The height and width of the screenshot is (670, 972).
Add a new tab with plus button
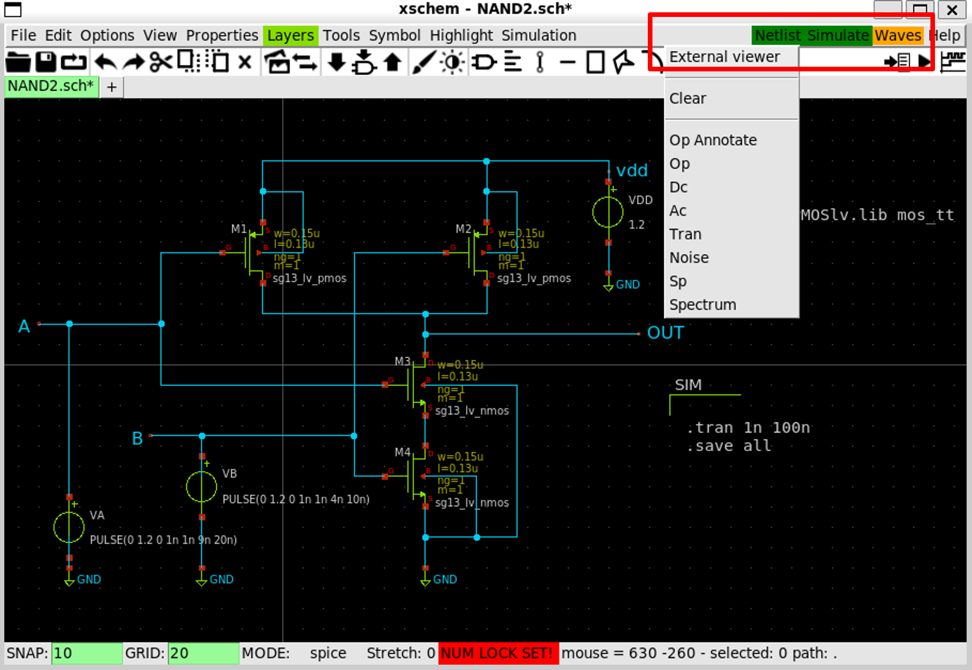(111, 87)
